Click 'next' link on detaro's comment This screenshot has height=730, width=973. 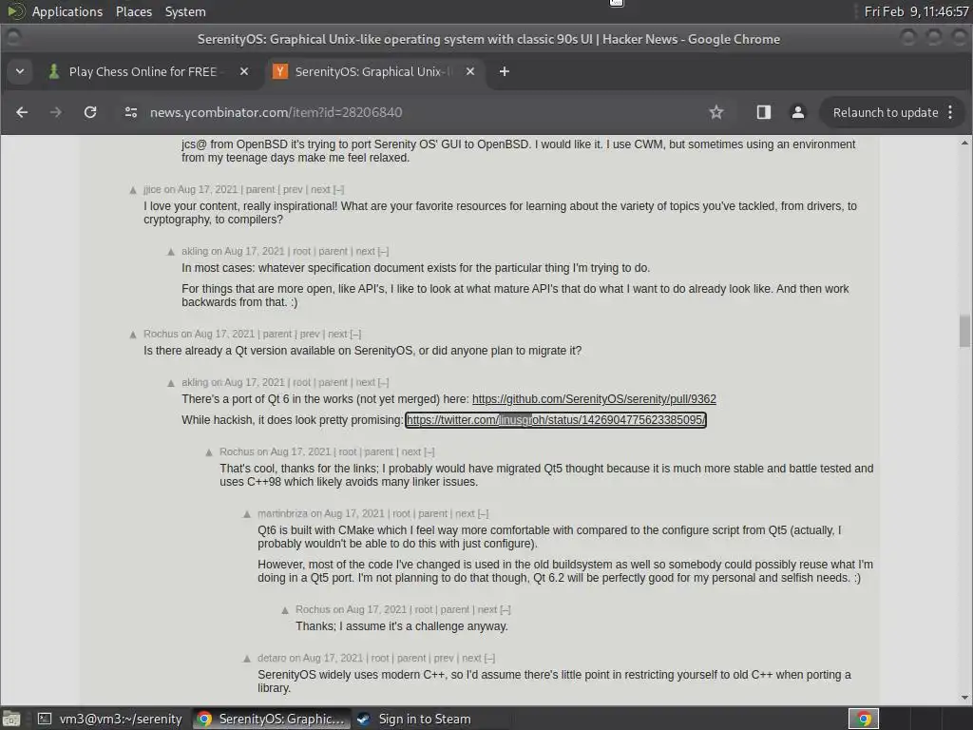coord(471,658)
